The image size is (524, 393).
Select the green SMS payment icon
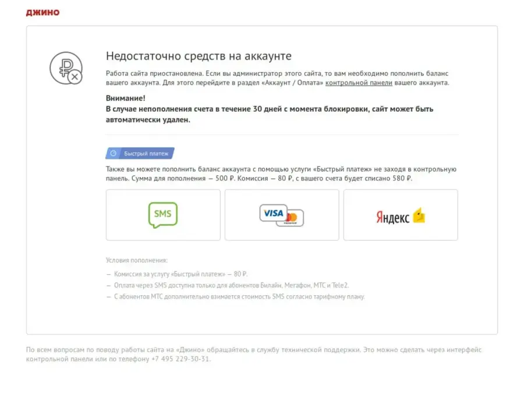point(162,214)
